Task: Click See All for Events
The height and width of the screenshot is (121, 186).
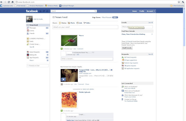Action: click(x=151, y=23)
